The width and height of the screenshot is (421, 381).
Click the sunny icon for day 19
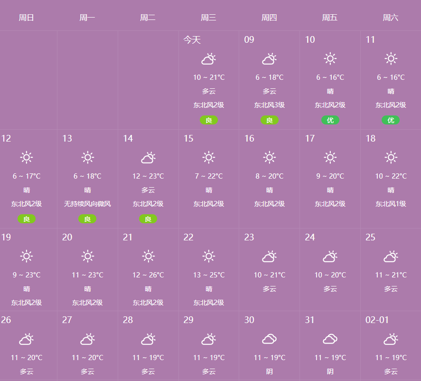26,257
